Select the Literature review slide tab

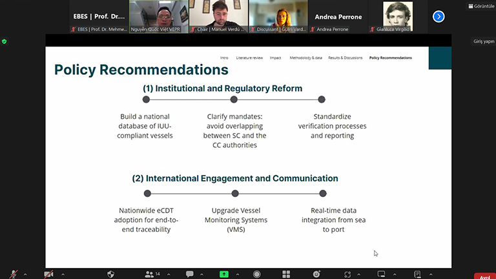click(249, 57)
